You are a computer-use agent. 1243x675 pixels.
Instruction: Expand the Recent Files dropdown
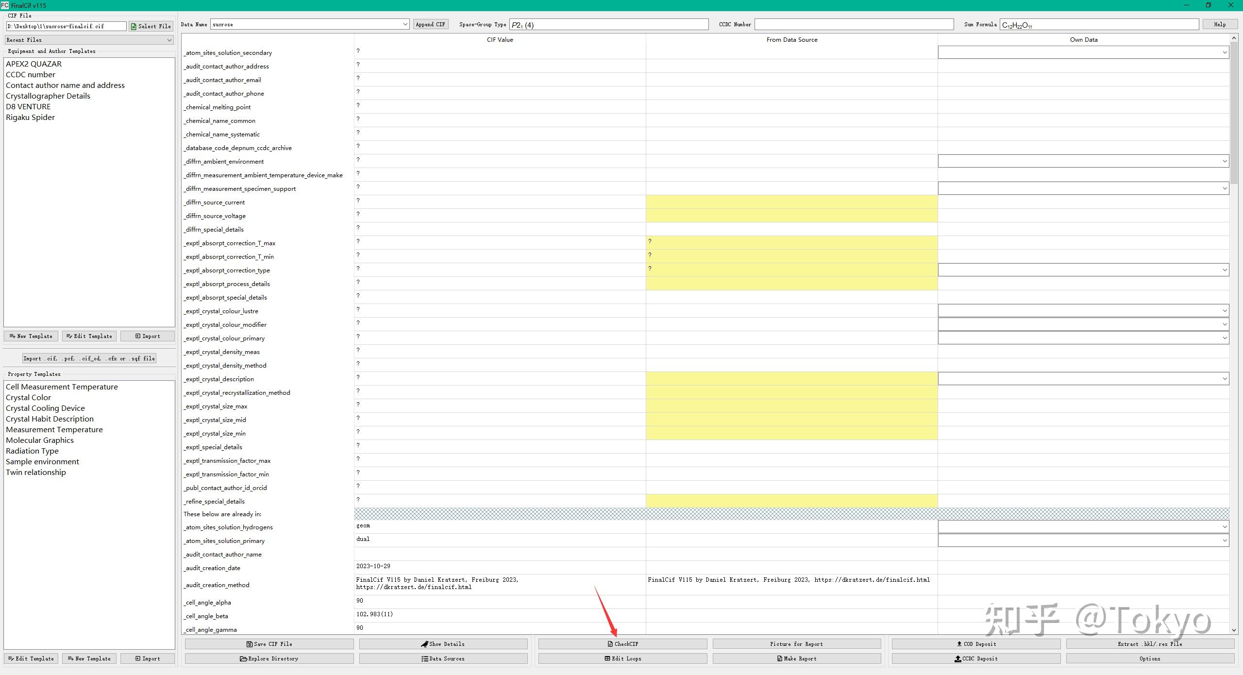(x=89, y=40)
